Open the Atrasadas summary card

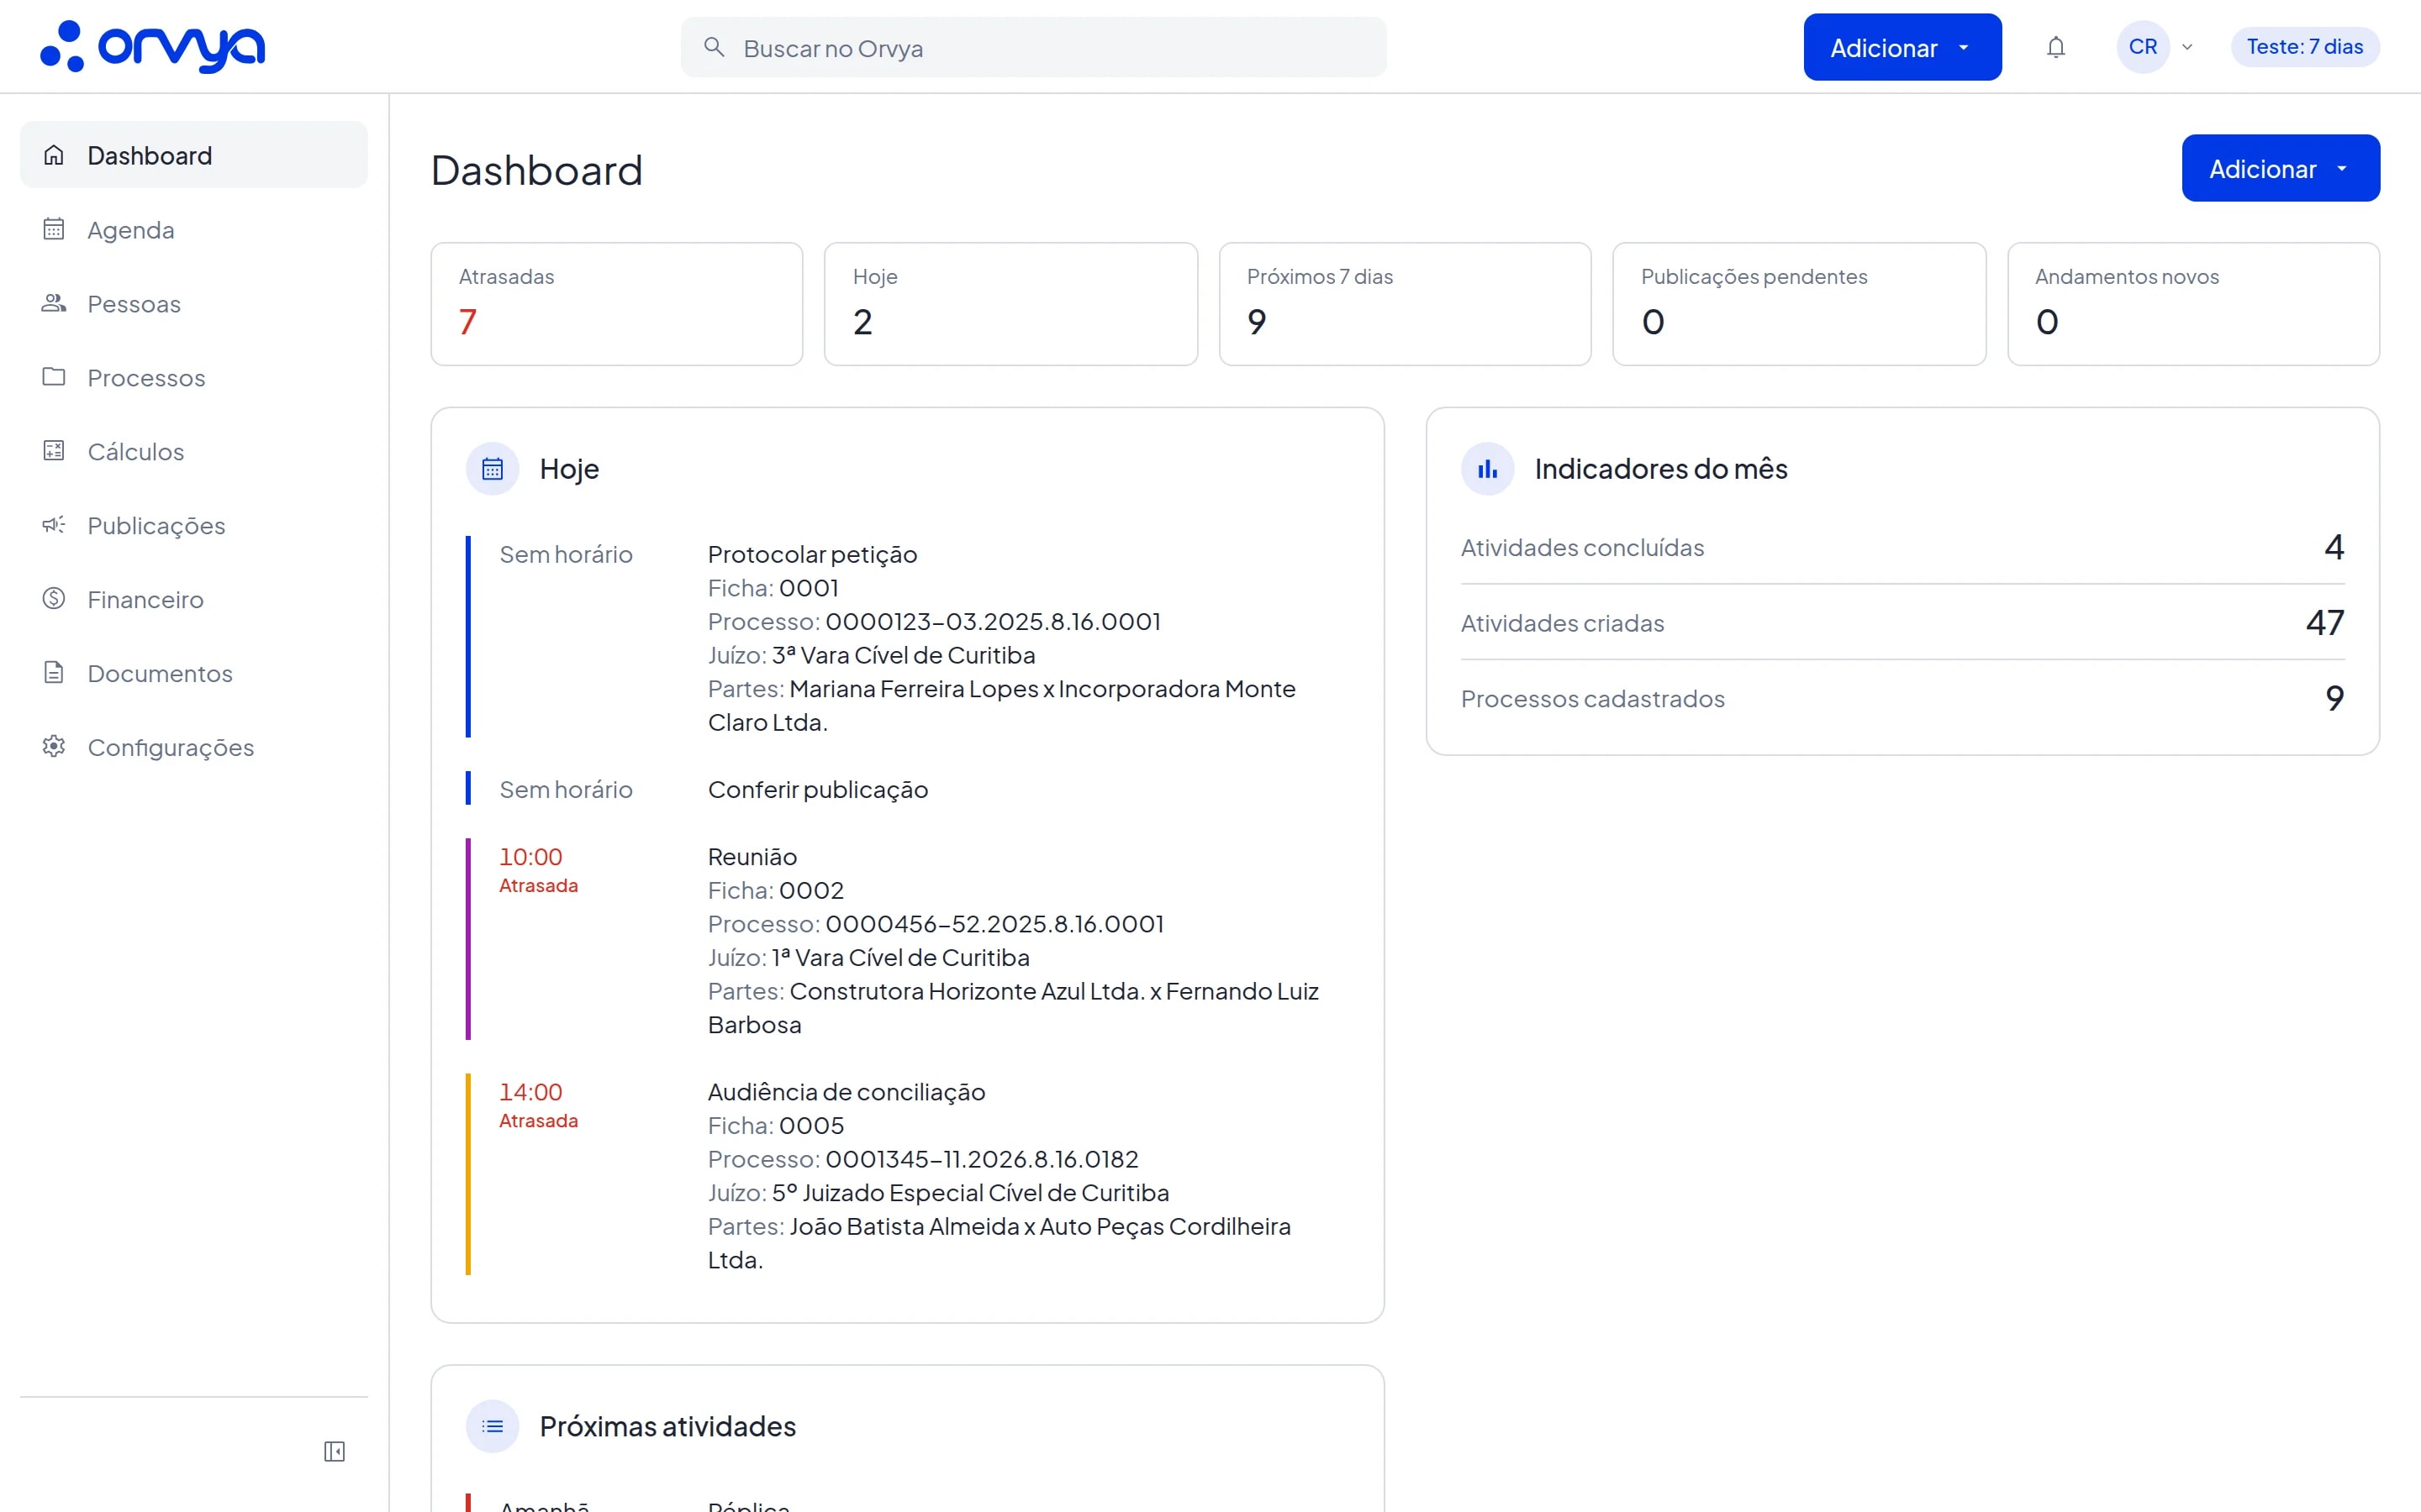point(616,304)
